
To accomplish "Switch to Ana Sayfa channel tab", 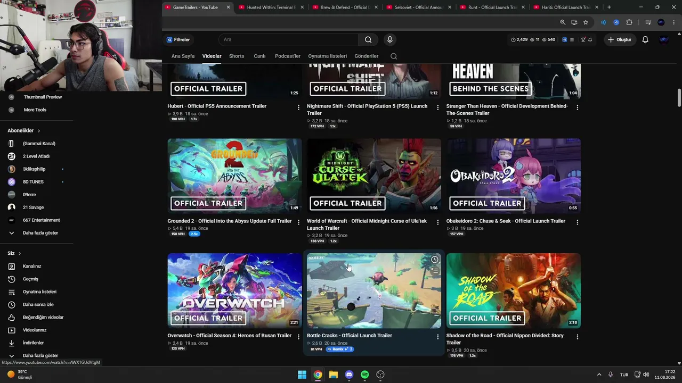I will 183,56.
